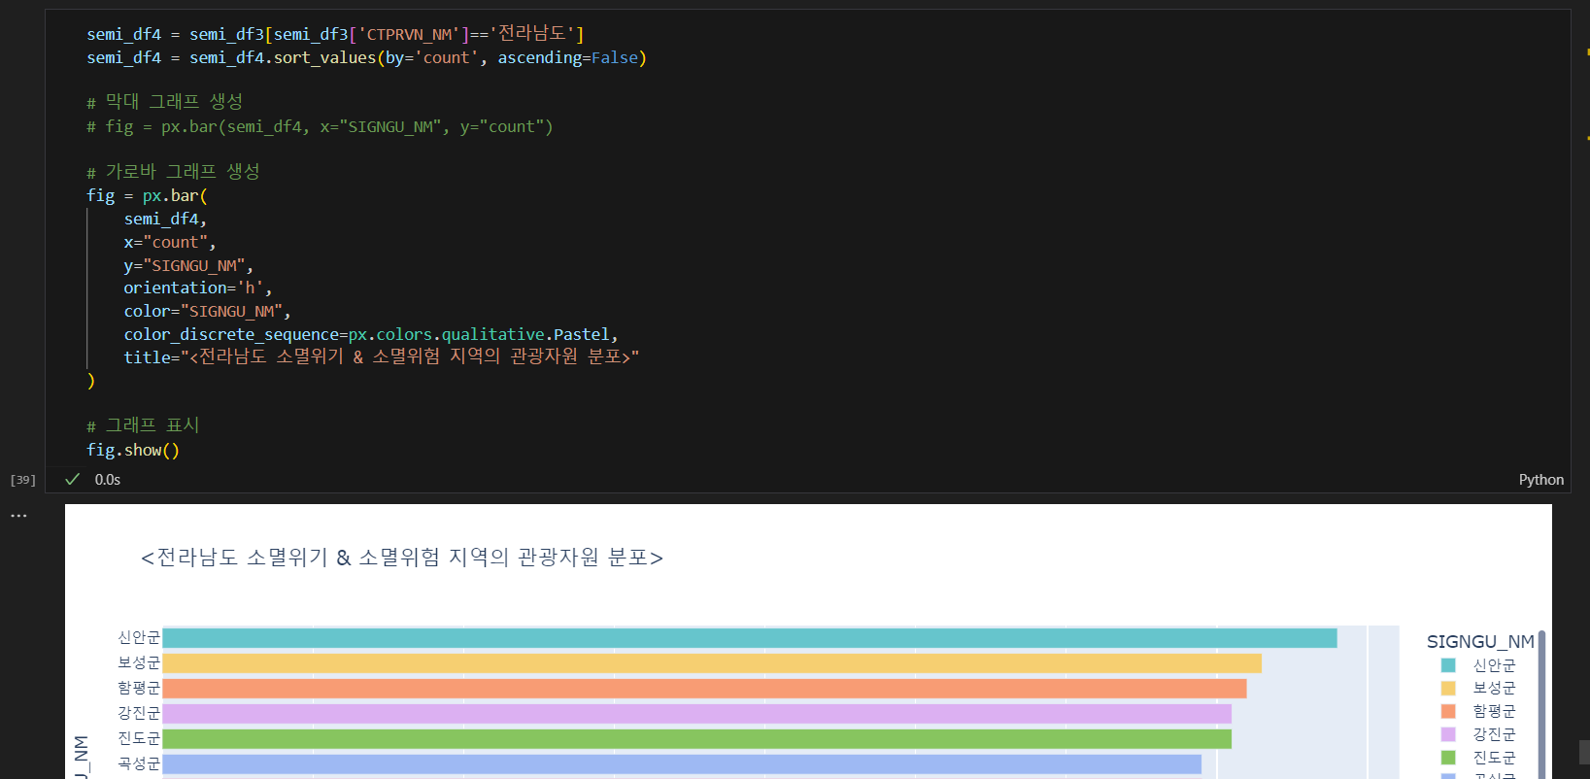Click the 진도군 y-axis label

(x=139, y=739)
